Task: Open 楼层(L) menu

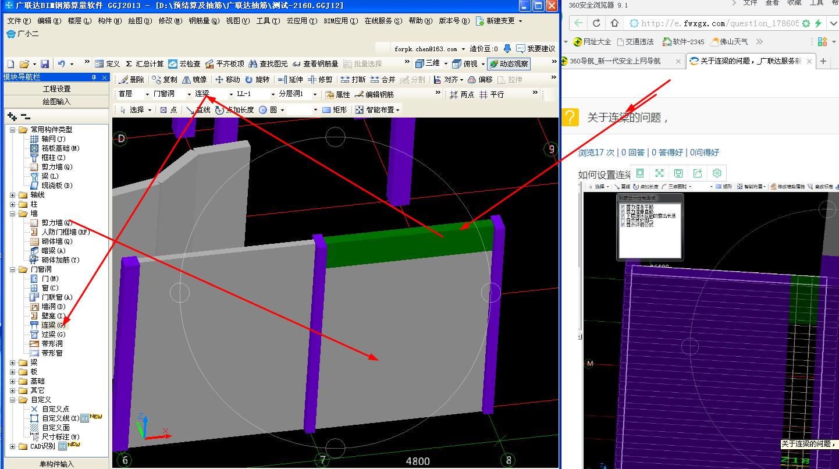Action: pyautogui.click(x=79, y=21)
